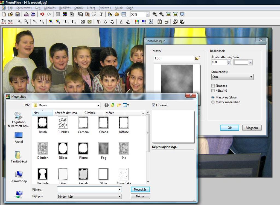Browse for mask file in PhotoMasque

197,58
